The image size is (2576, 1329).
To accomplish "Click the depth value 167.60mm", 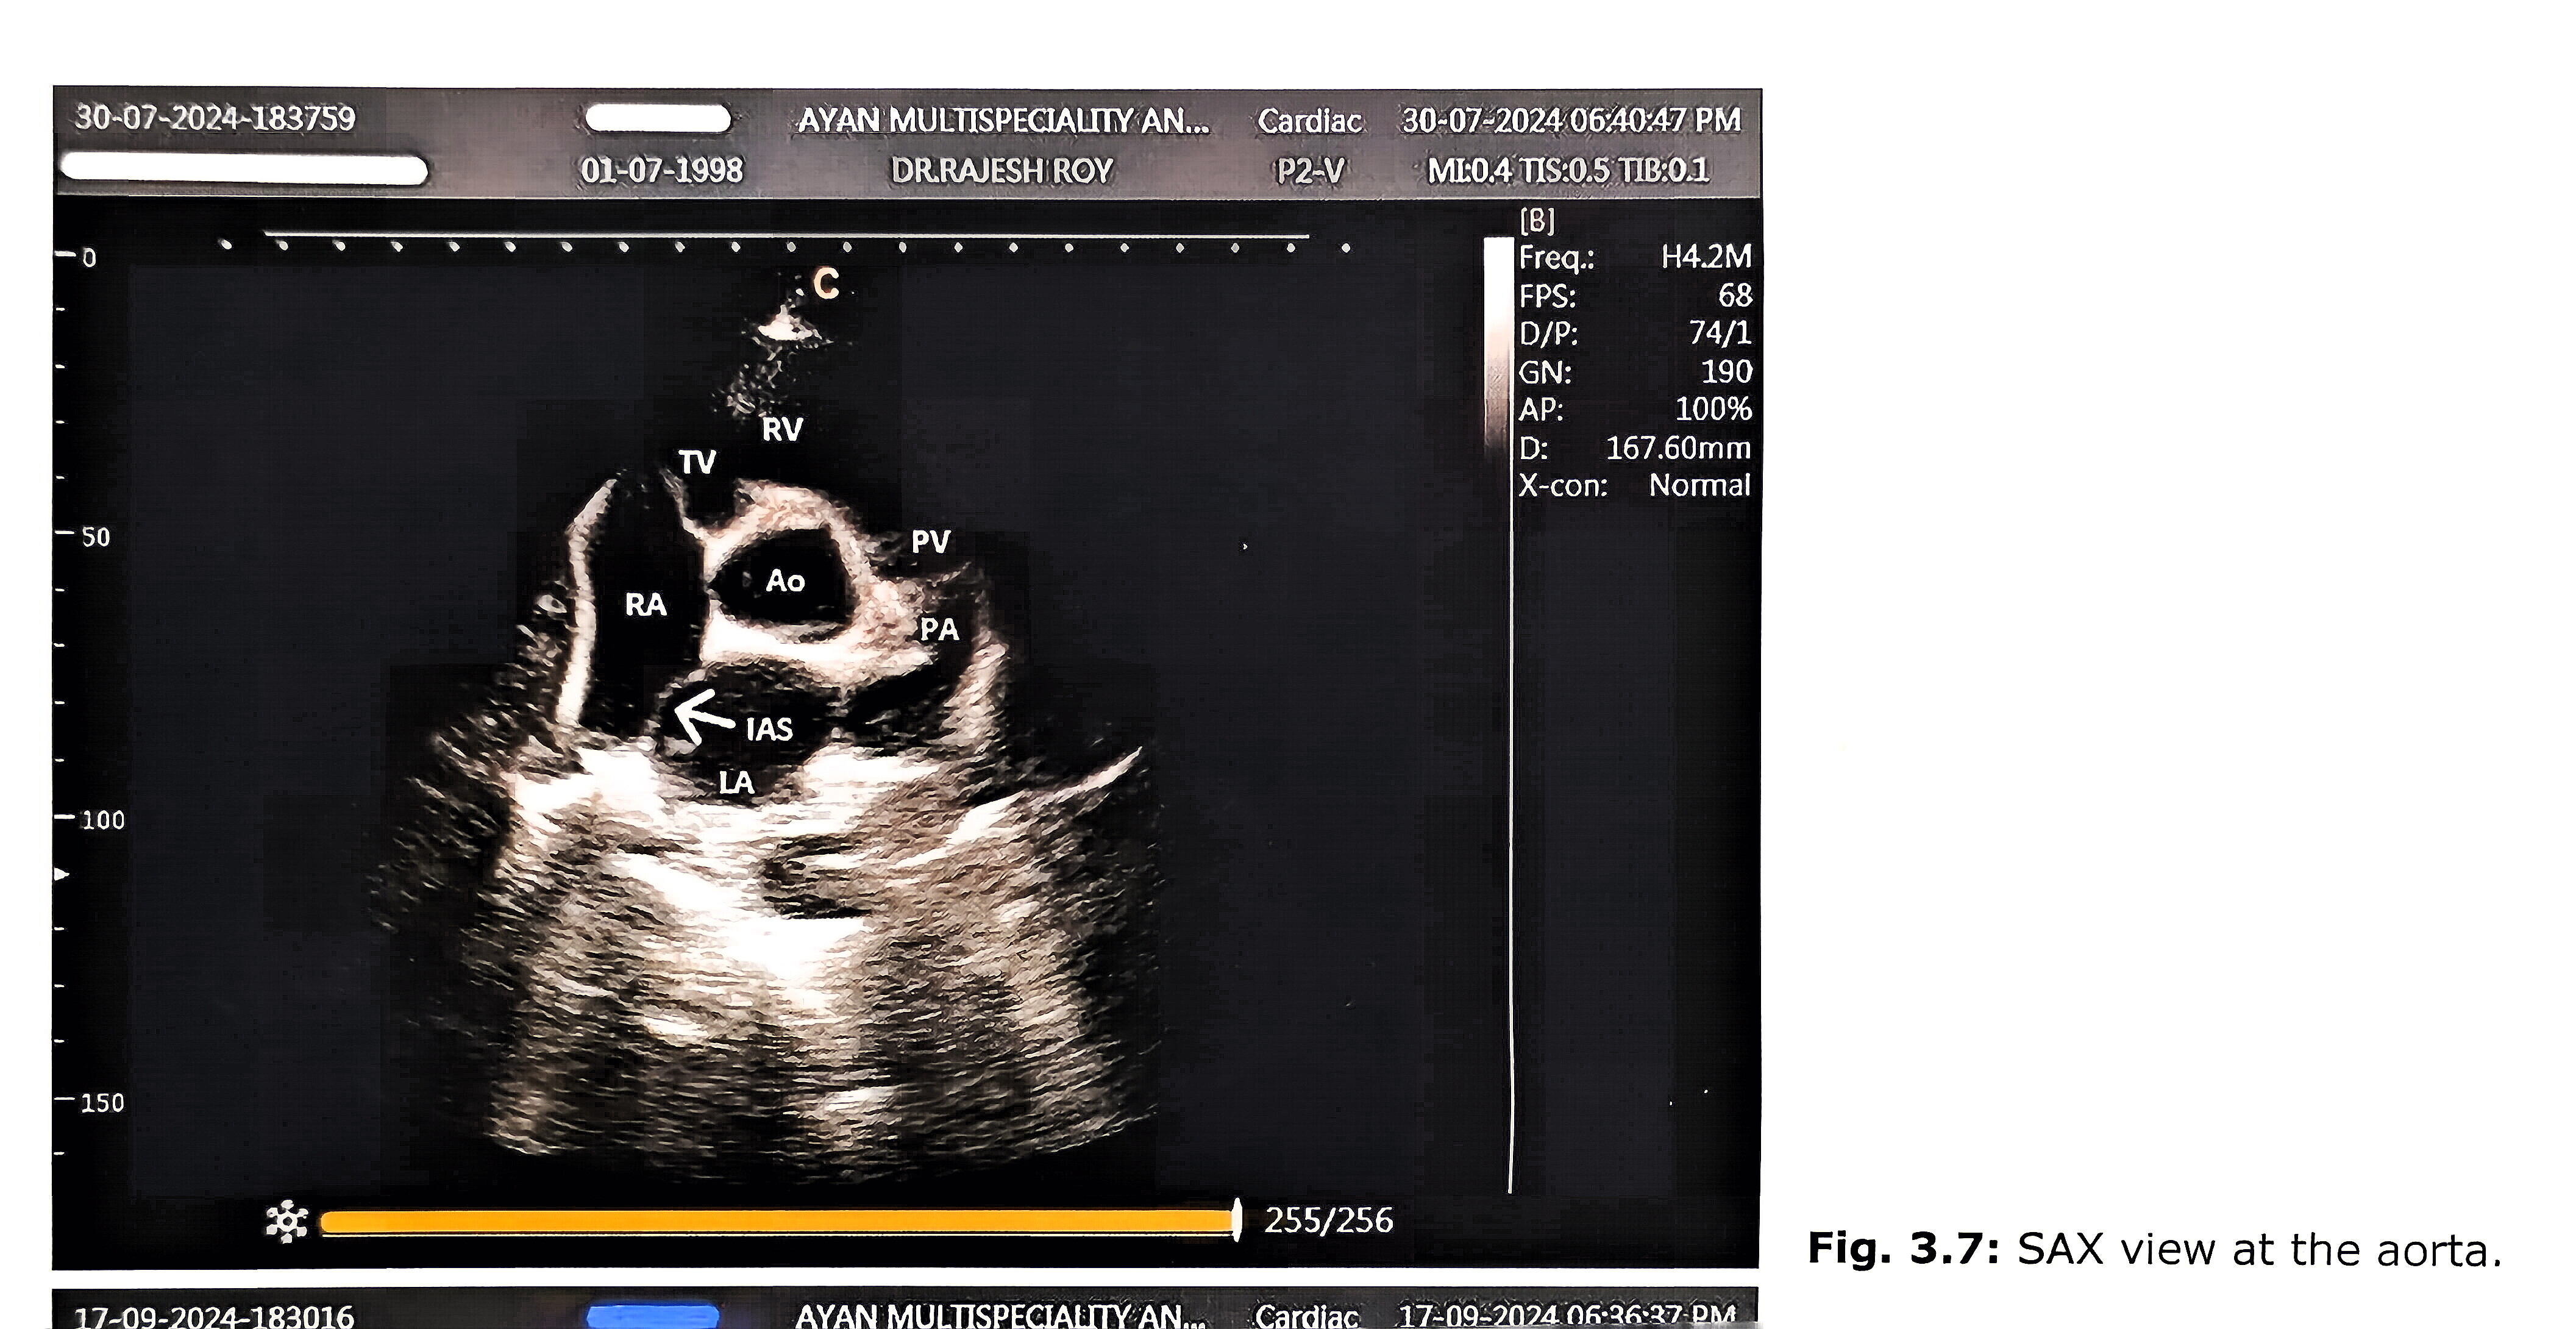I will click(x=1678, y=447).
